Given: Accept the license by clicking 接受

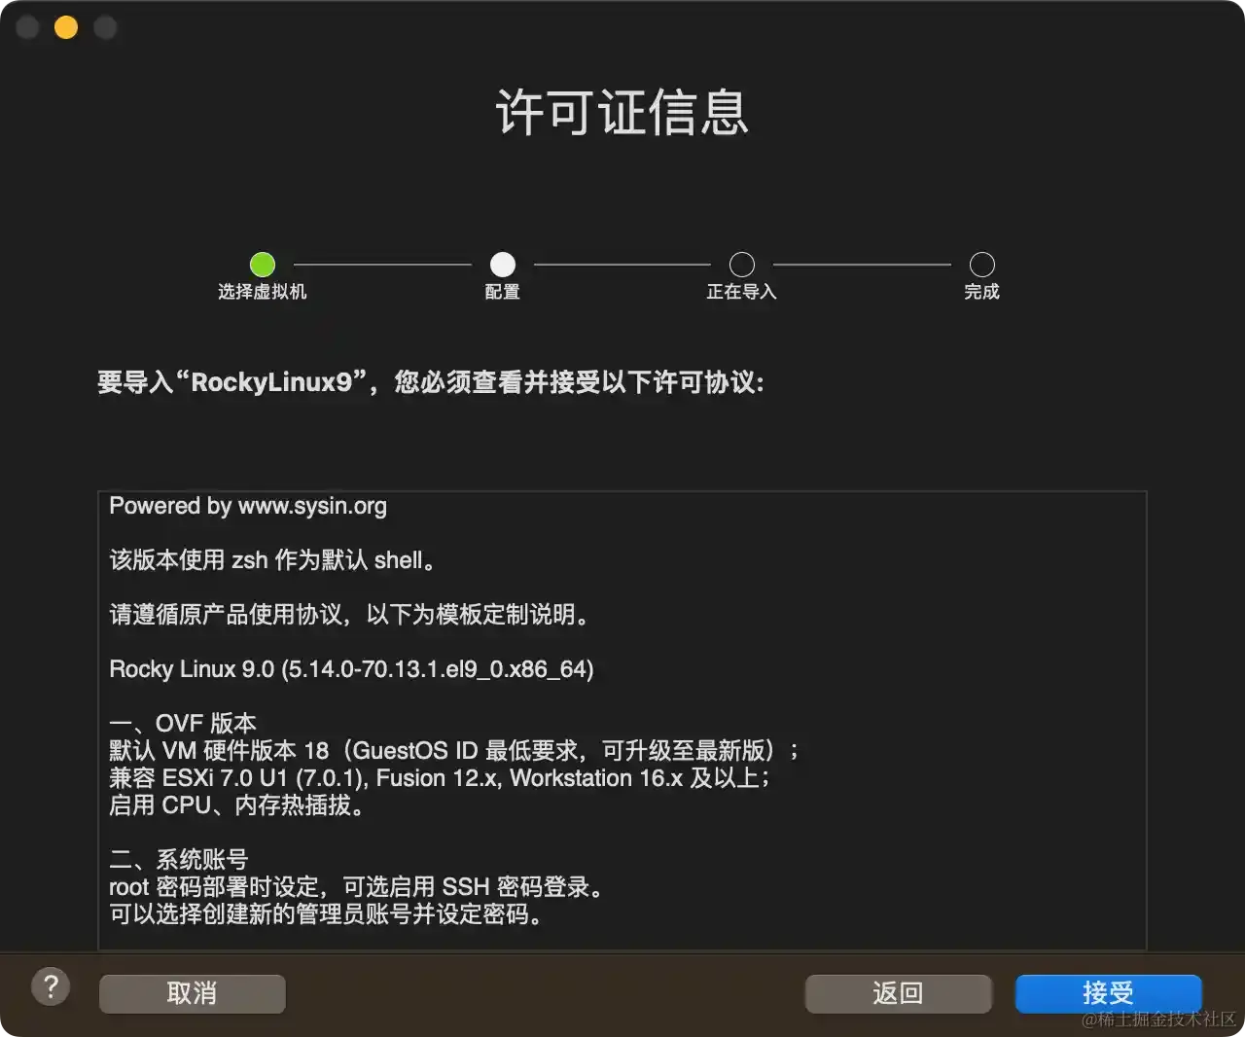Looking at the screenshot, I should 1108,993.
